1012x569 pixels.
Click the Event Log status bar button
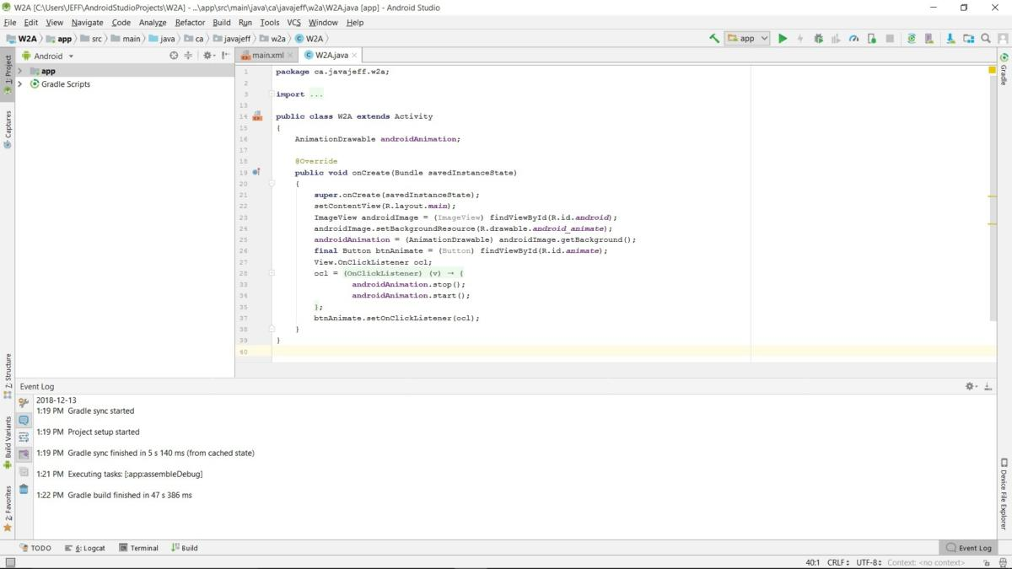(x=969, y=548)
